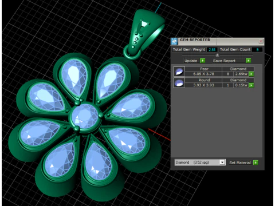275x206 pixels.
Task: Click green arrow beside 2.69tw
Action: (x=252, y=74)
